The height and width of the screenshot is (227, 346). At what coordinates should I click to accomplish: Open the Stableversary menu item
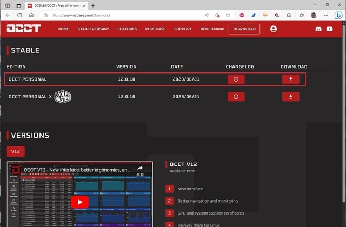click(x=93, y=29)
